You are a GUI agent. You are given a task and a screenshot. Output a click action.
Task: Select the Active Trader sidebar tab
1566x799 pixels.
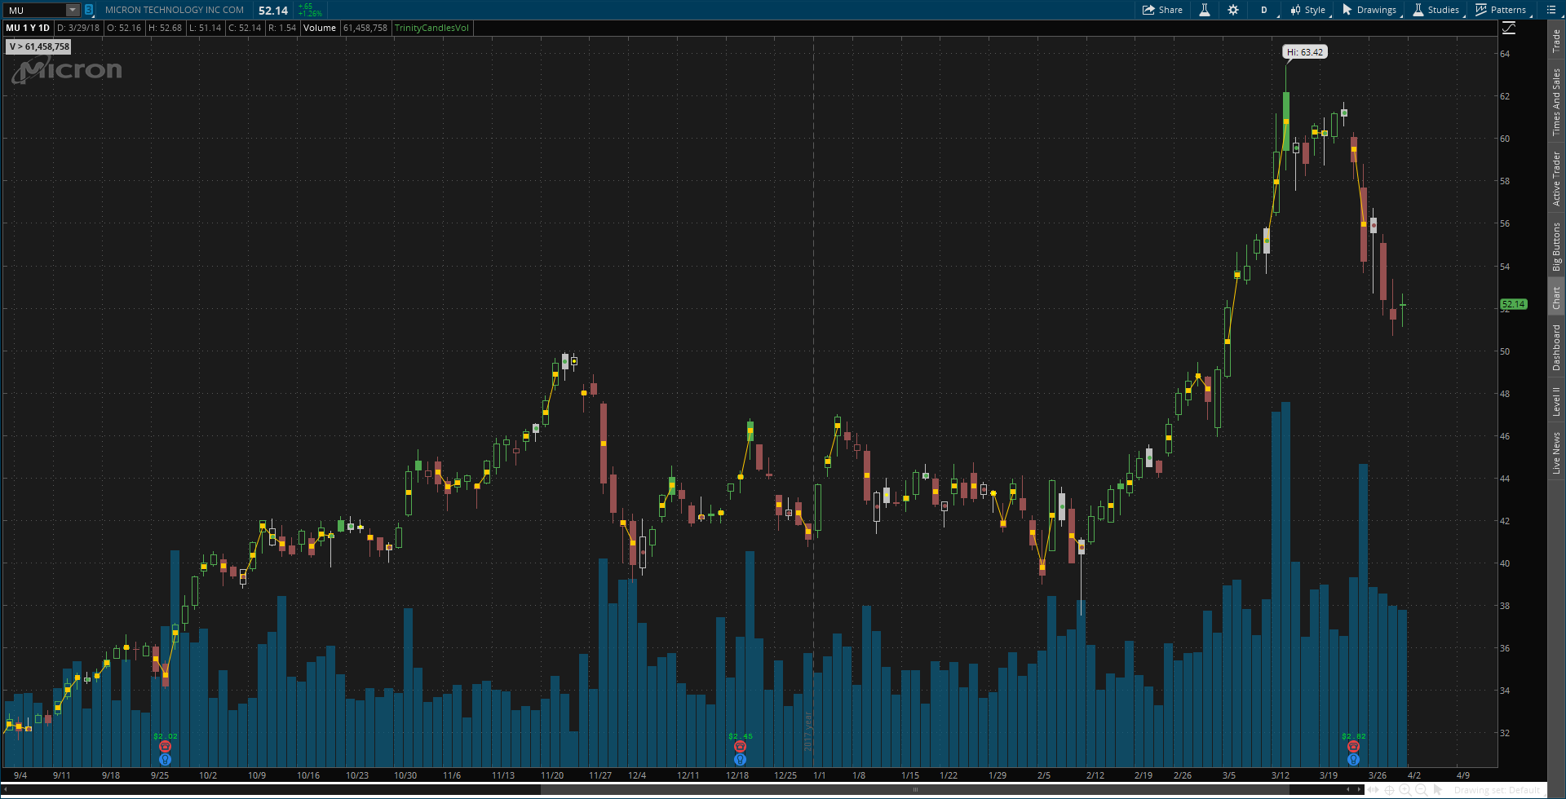click(x=1556, y=178)
